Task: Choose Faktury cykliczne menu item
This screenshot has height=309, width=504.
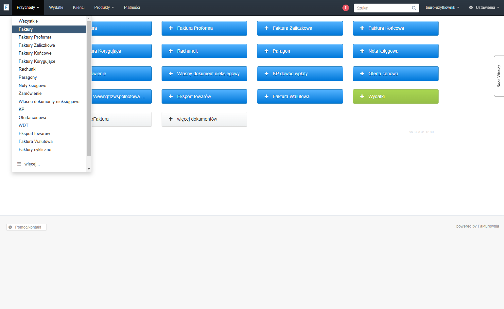Action: pos(49,150)
